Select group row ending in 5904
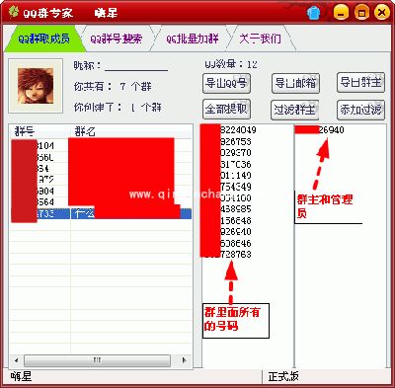The width and height of the screenshot is (395, 388). [x=101, y=191]
